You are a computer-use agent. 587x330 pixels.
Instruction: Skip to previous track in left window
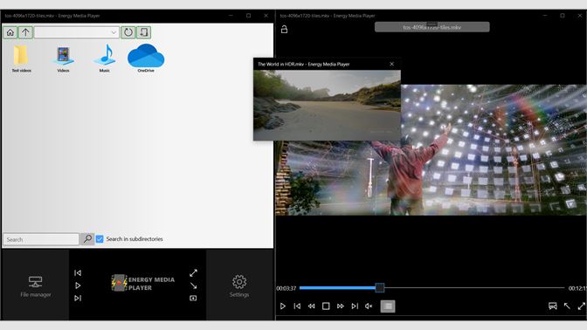pyautogui.click(x=78, y=272)
